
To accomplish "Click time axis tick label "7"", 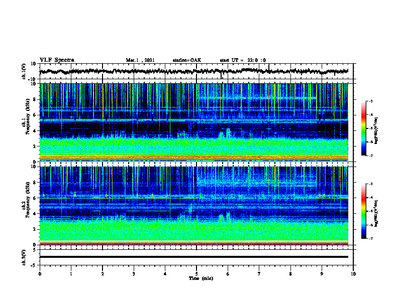I will (x=259, y=274).
